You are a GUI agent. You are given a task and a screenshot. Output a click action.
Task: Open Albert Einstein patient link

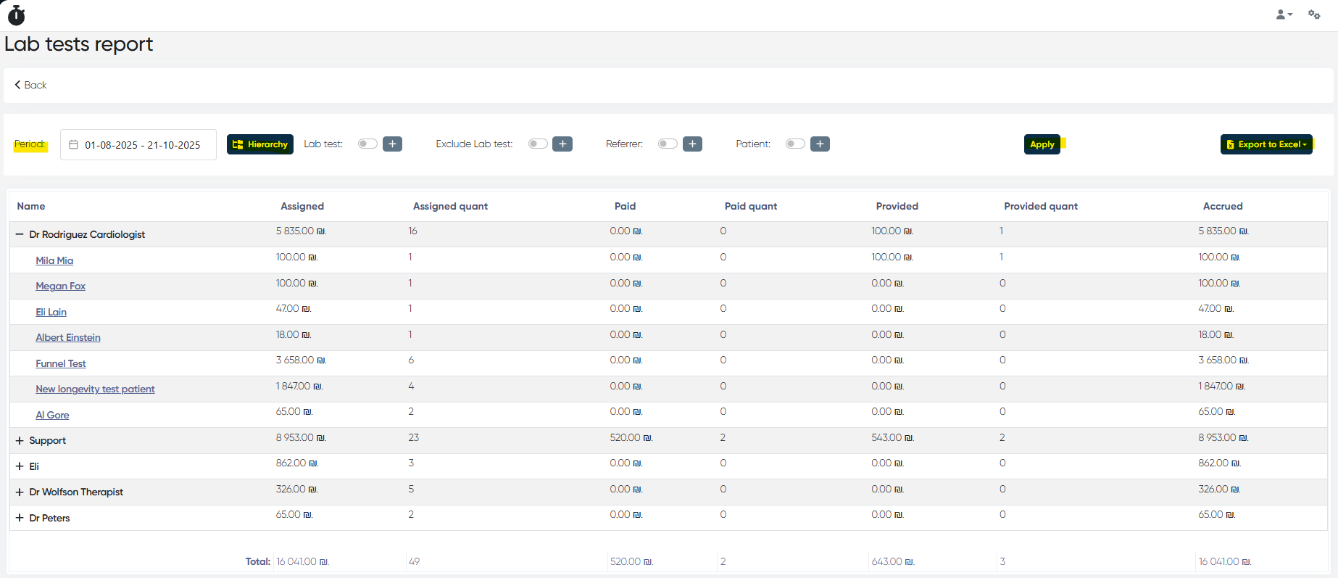pyautogui.click(x=68, y=338)
